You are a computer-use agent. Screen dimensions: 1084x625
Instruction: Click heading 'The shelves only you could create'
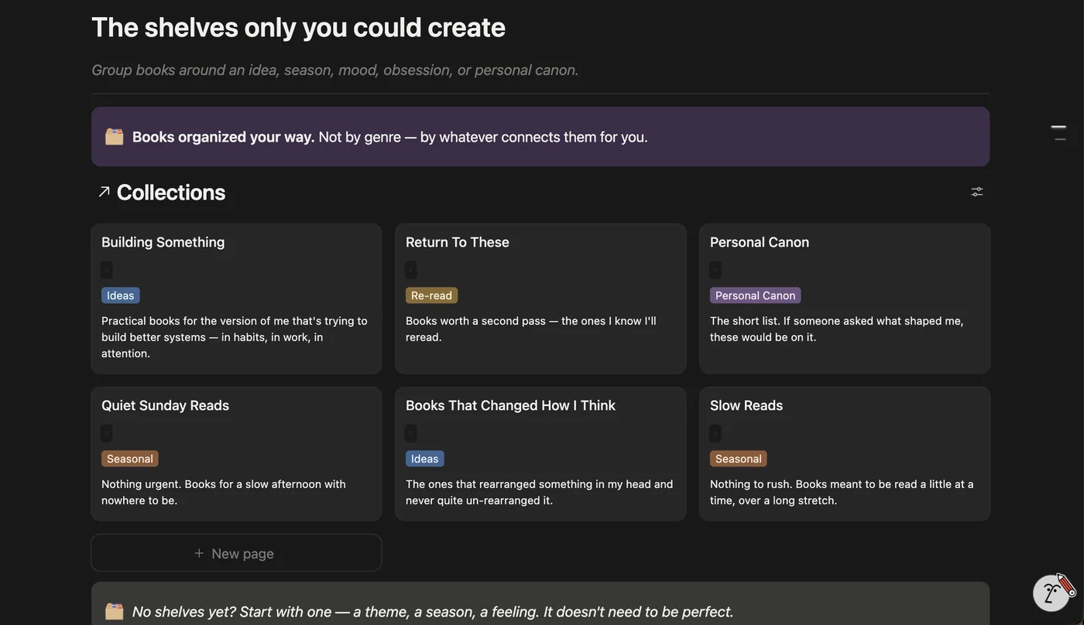(299, 27)
